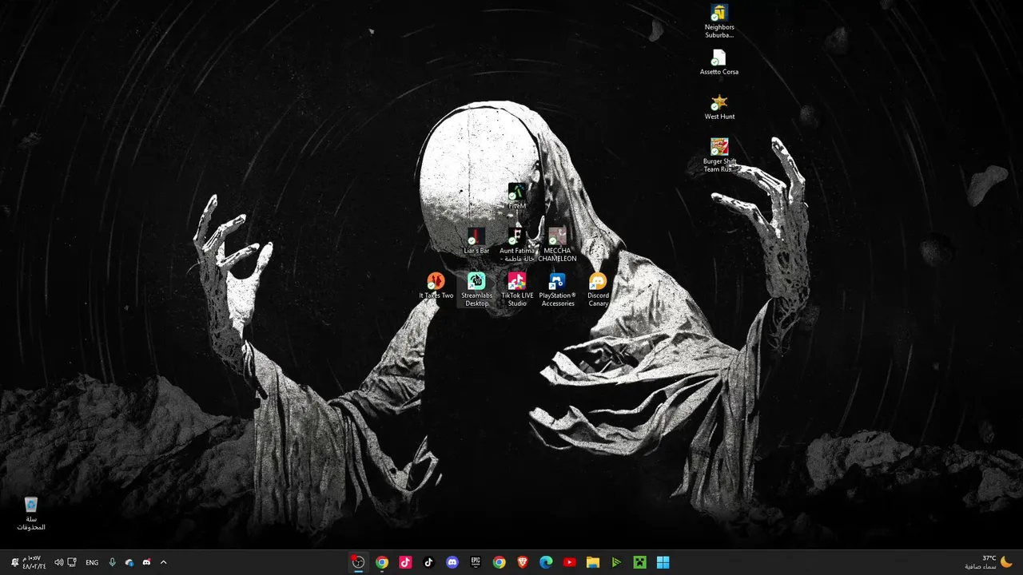Open Brave browser from the taskbar
1023x575 pixels.
pos(523,562)
